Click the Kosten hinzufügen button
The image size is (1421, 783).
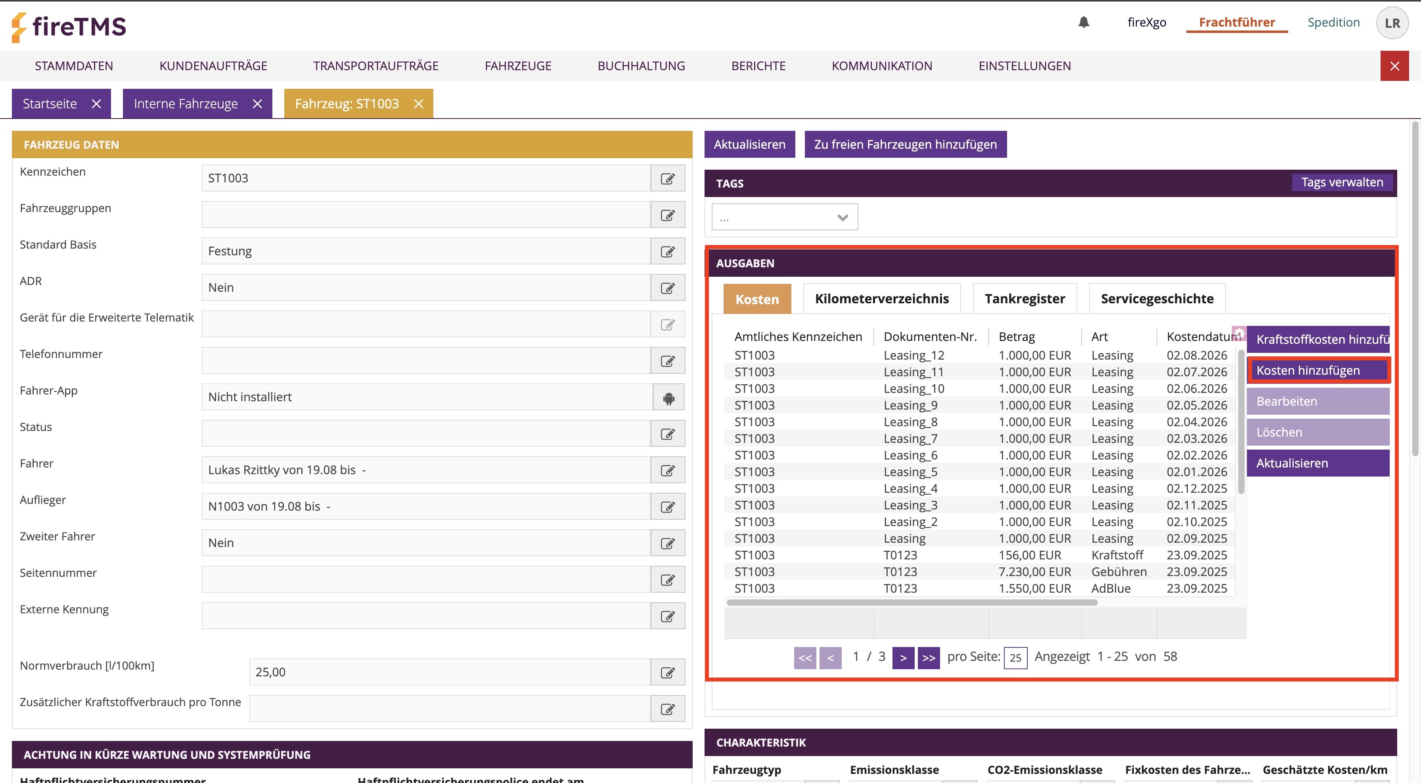[1317, 371]
